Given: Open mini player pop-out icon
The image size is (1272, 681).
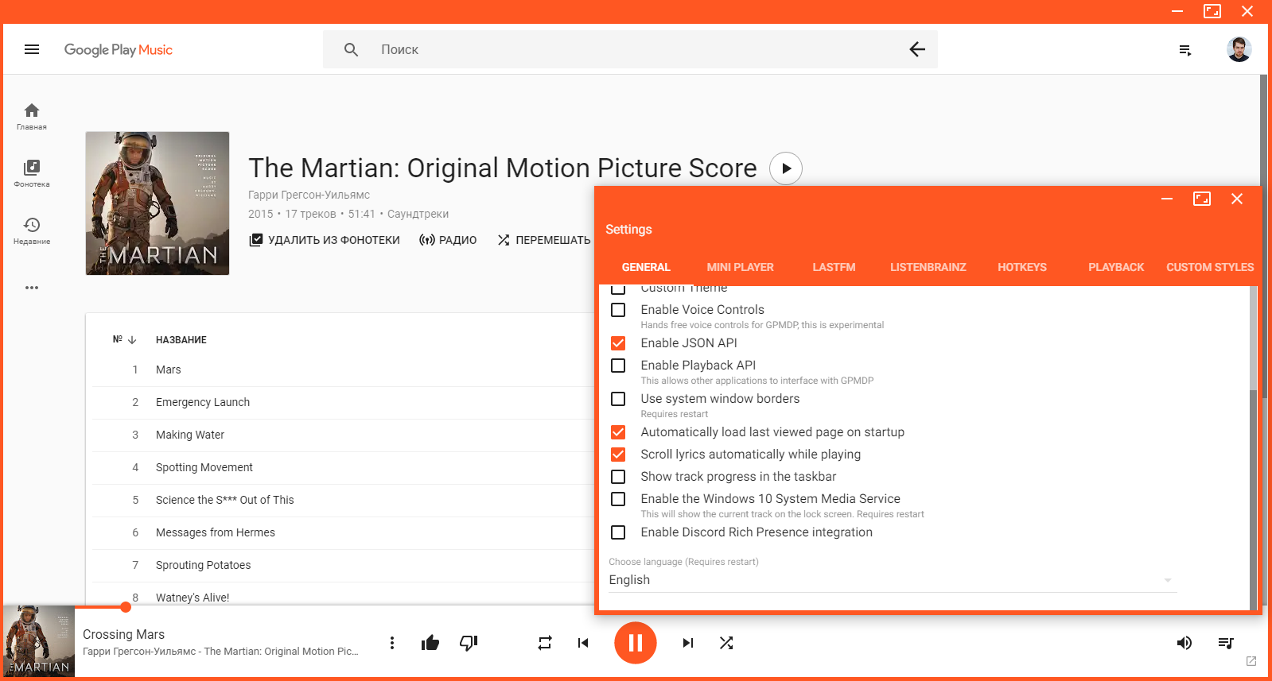Looking at the screenshot, I should pos(1251,661).
